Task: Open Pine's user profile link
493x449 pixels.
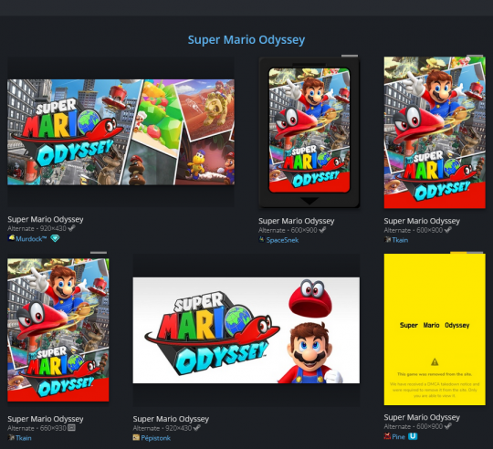Action: [398, 437]
